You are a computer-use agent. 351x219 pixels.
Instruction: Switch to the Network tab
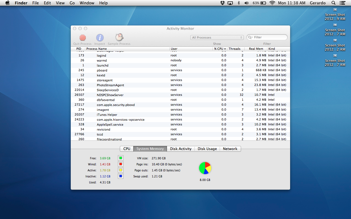pyautogui.click(x=230, y=149)
